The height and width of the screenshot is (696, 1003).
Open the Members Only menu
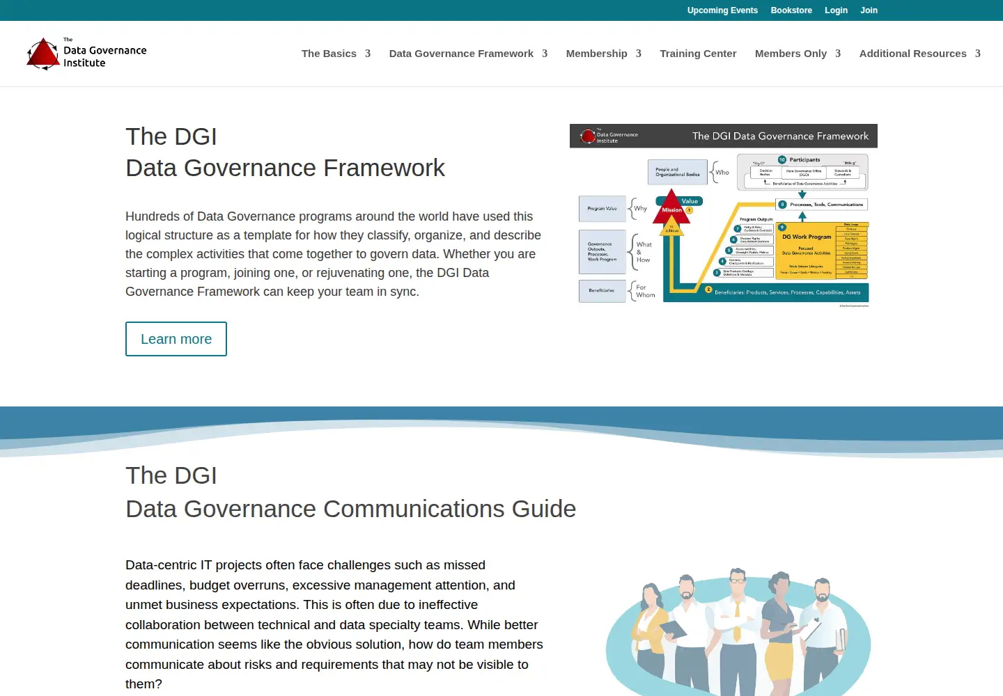click(x=791, y=54)
